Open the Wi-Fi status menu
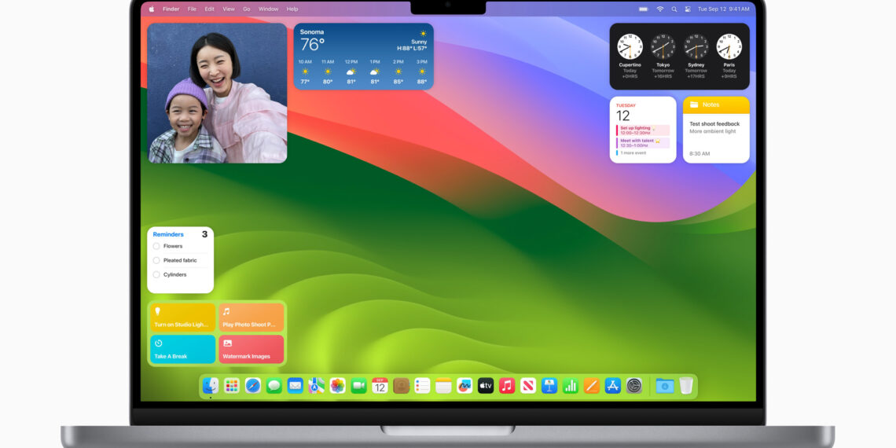This screenshot has width=896, height=448. 660,9
